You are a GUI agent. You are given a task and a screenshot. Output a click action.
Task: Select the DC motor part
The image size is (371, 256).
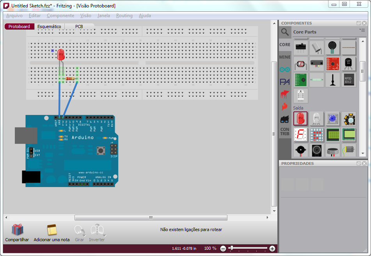(x=348, y=150)
